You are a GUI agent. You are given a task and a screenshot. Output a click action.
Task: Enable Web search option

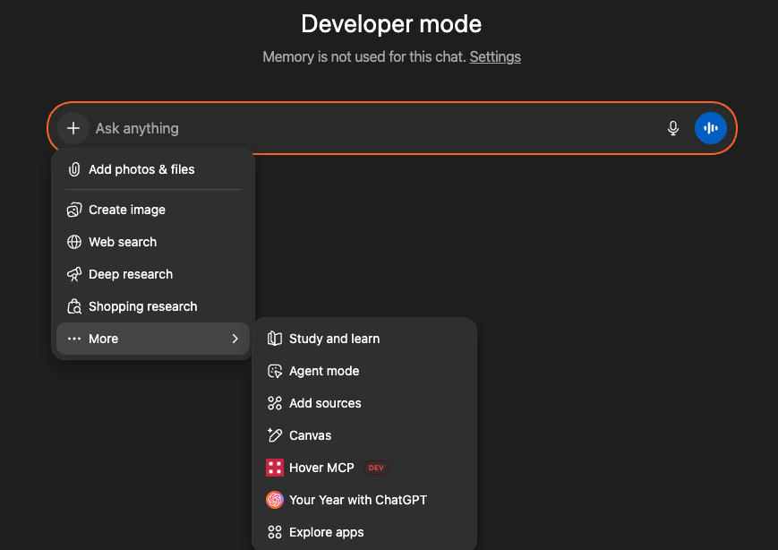tap(153, 242)
